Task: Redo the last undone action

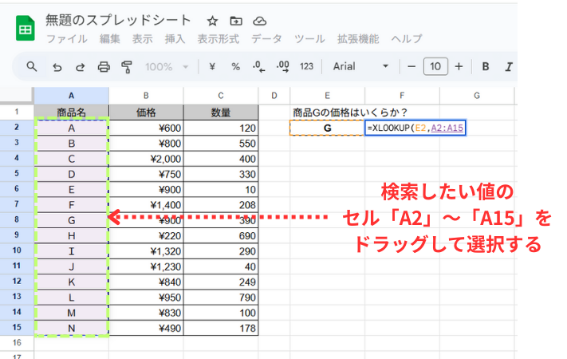Action: (80, 67)
